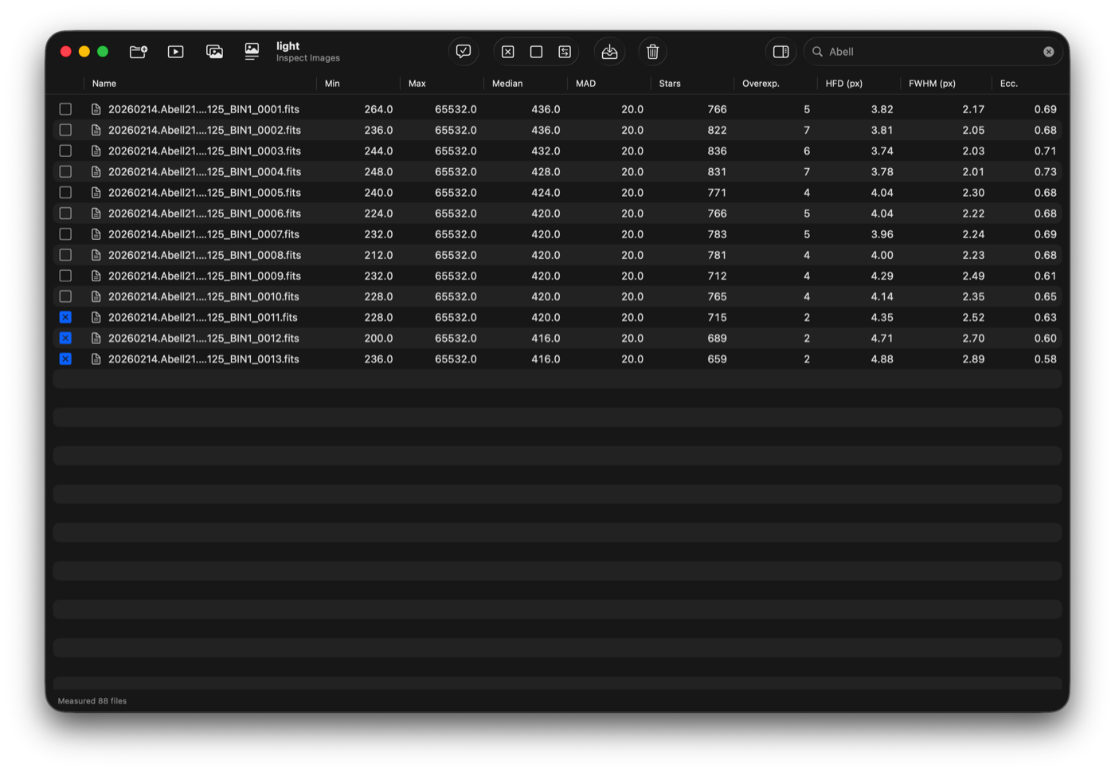Click the play button icon in toolbar

point(176,52)
